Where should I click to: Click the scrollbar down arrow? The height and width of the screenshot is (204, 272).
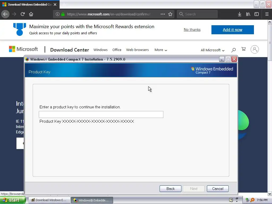pyautogui.click(x=270, y=194)
